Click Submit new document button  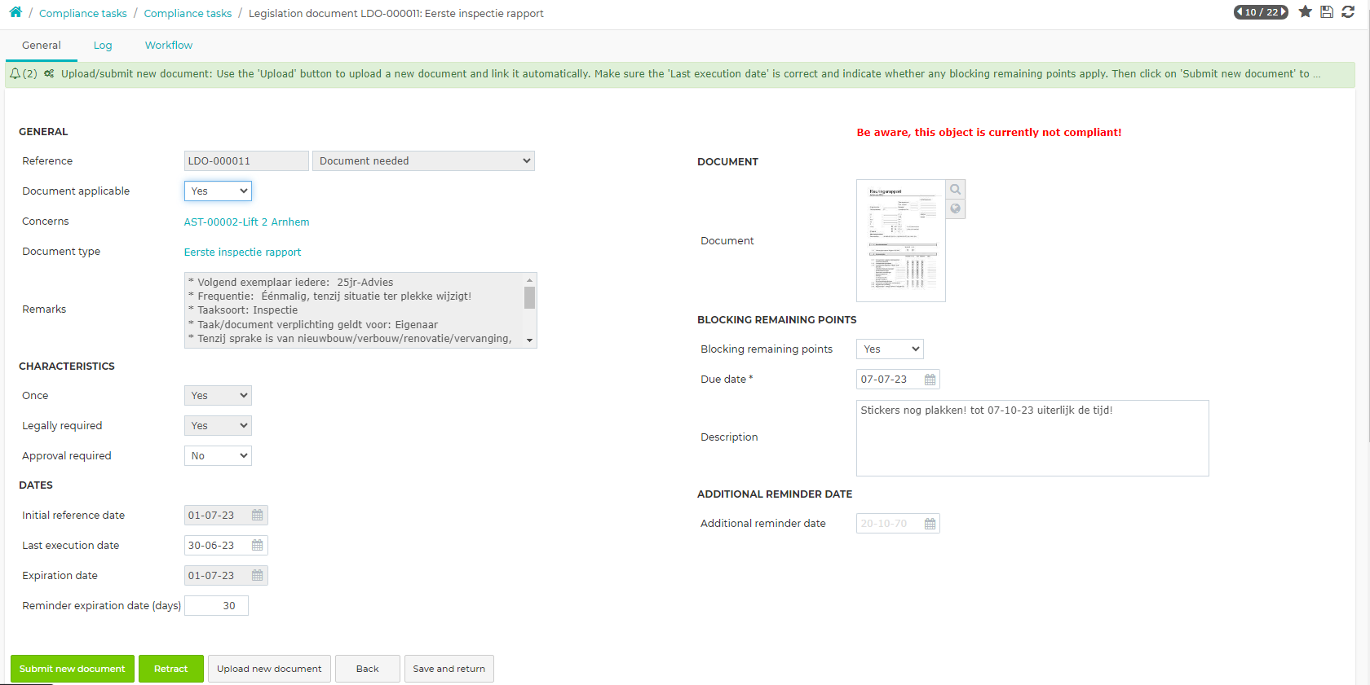[x=73, y=669]
